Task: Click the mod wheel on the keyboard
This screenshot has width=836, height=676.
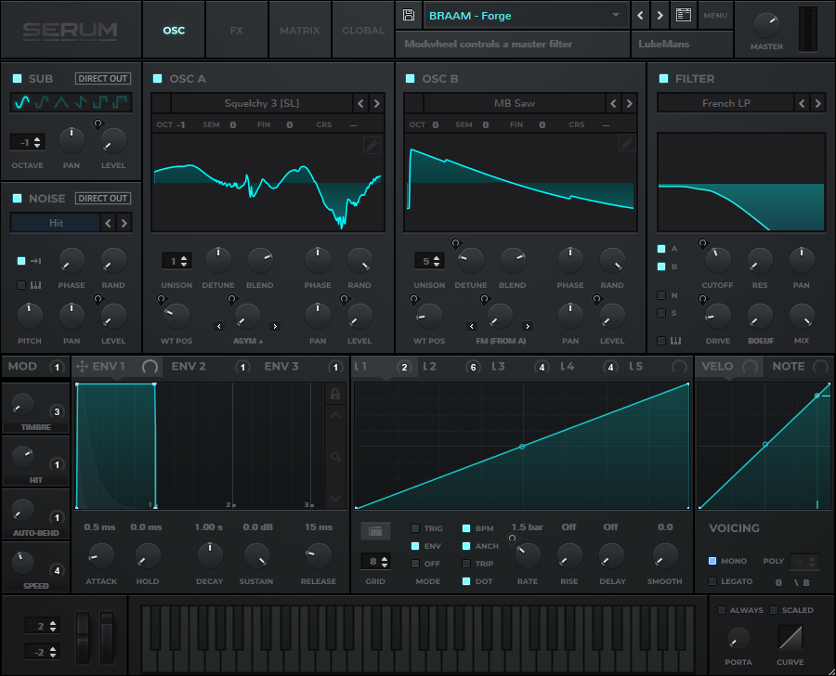Action: pyautogui.click(x=107, y=638)
